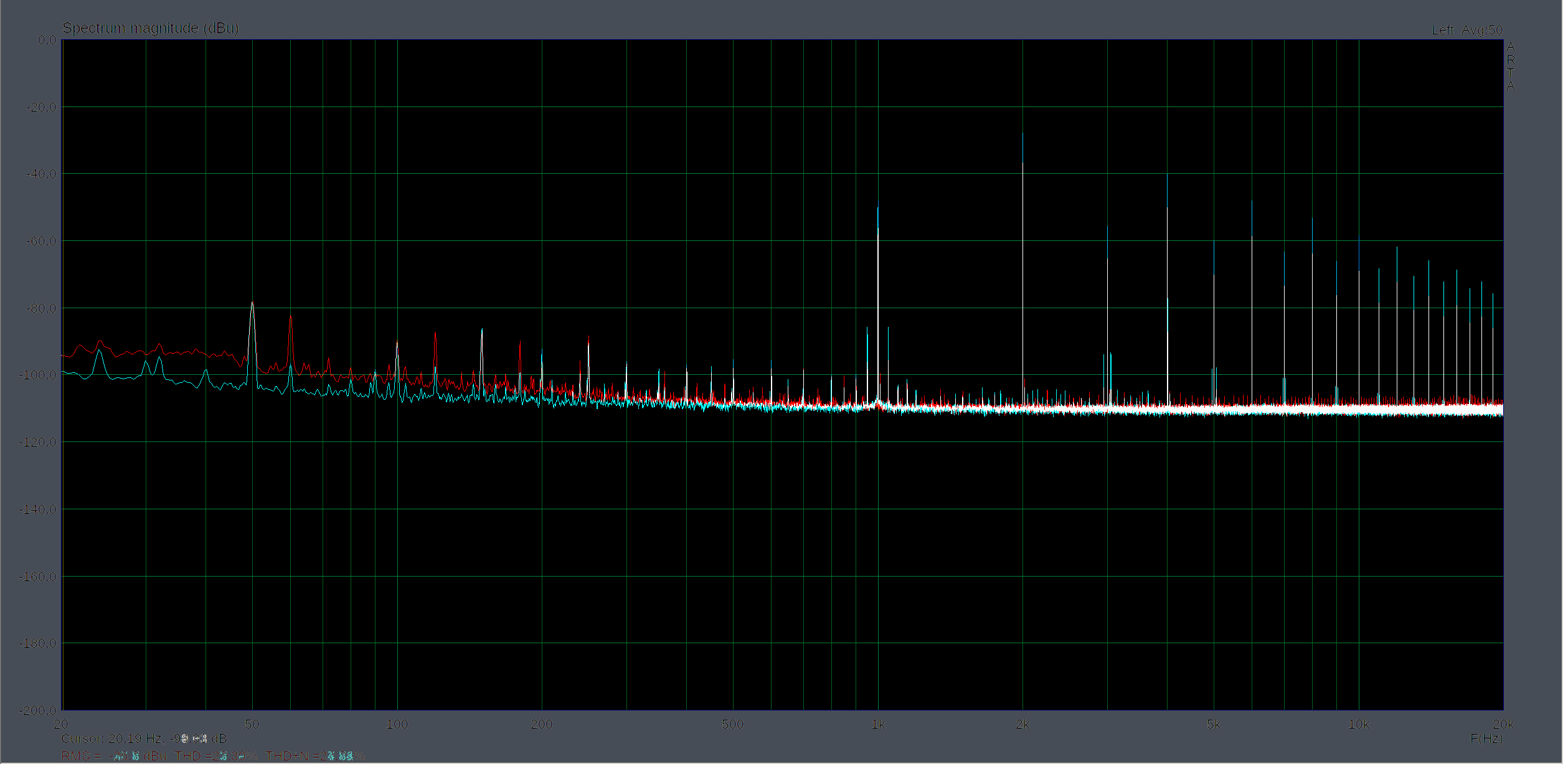Click the 'F(Hz)' axis unit label
Screen dimensions: 1563x764
coord(1486,738)
